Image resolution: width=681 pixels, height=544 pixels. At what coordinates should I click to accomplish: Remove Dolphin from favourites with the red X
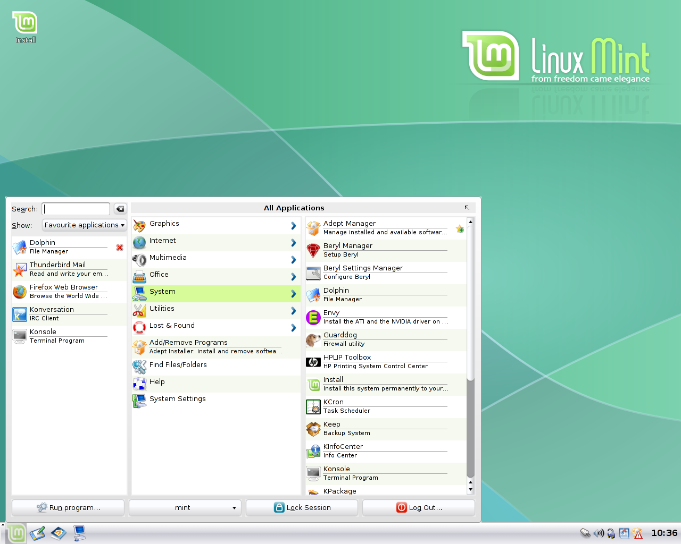[x=120, y=248]
